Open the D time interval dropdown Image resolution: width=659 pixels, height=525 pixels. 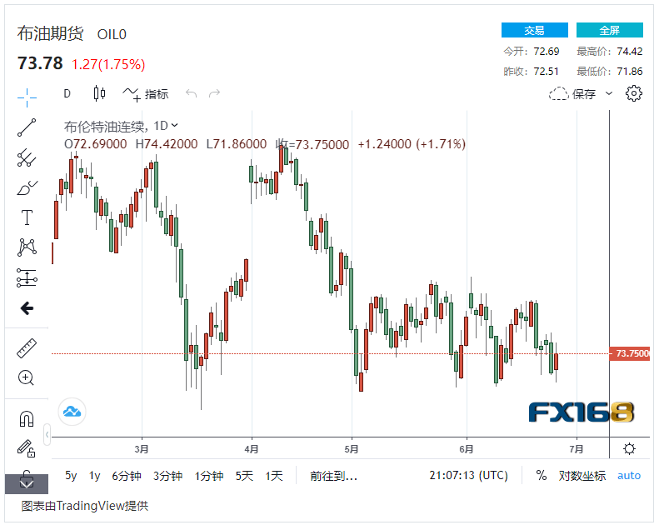[x=67, y=94]
